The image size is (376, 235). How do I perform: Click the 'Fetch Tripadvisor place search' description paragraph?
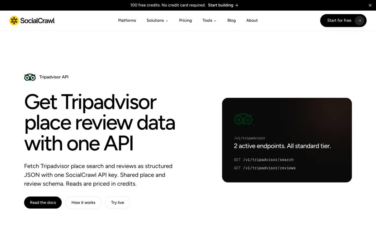[98, 175]
